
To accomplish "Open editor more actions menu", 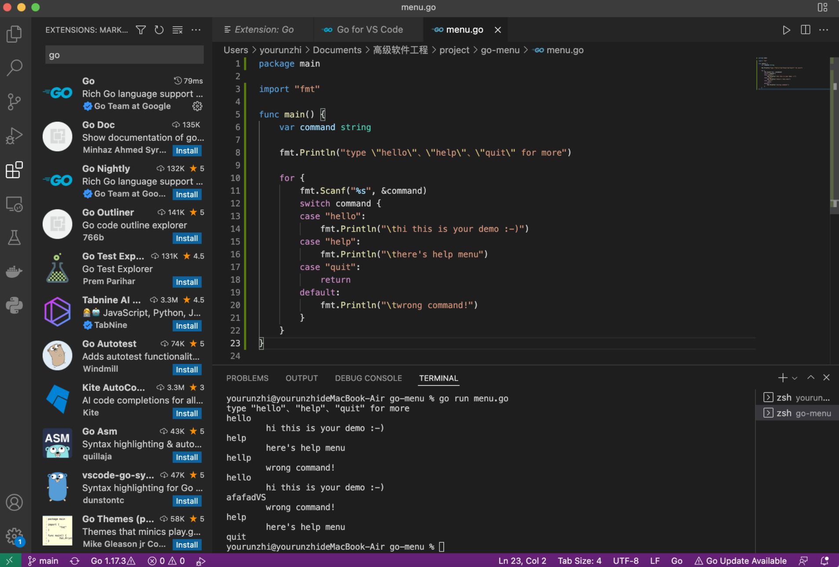I will click(x=824, y=30).
